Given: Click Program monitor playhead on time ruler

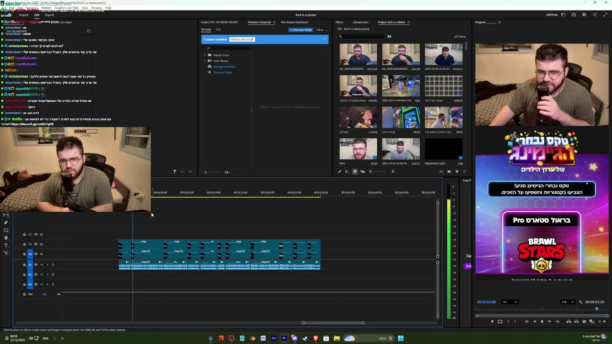Looking at the screenshot, I should [x=597, y=310].
